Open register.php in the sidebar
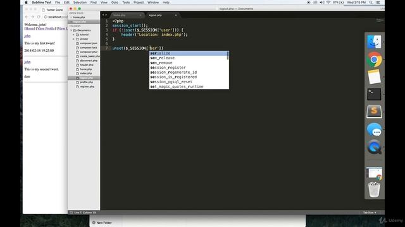This screenshot has width=405, height=227. pos(87,86)
